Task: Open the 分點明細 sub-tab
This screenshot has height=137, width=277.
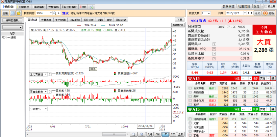Action: pyautogui.click(x=75, y=20)
